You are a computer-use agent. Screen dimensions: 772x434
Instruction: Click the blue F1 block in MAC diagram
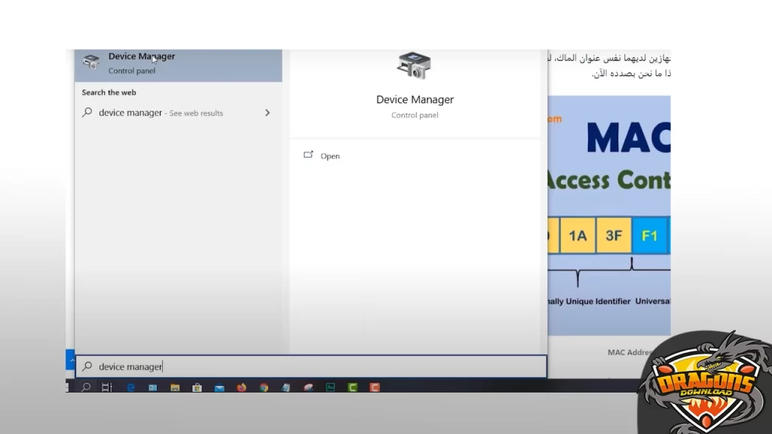(x=649, y=236)
